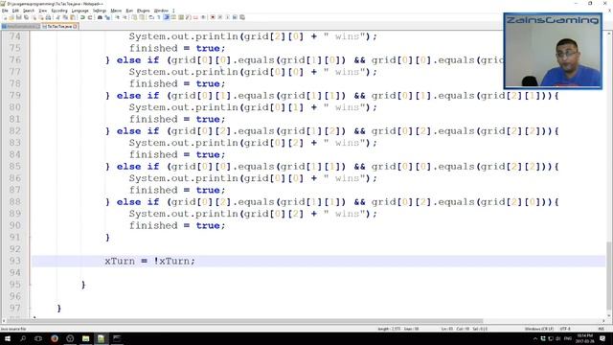Open the Search menu
The width and height of the screenshot is (613, 345).
[x=29, y=11]
